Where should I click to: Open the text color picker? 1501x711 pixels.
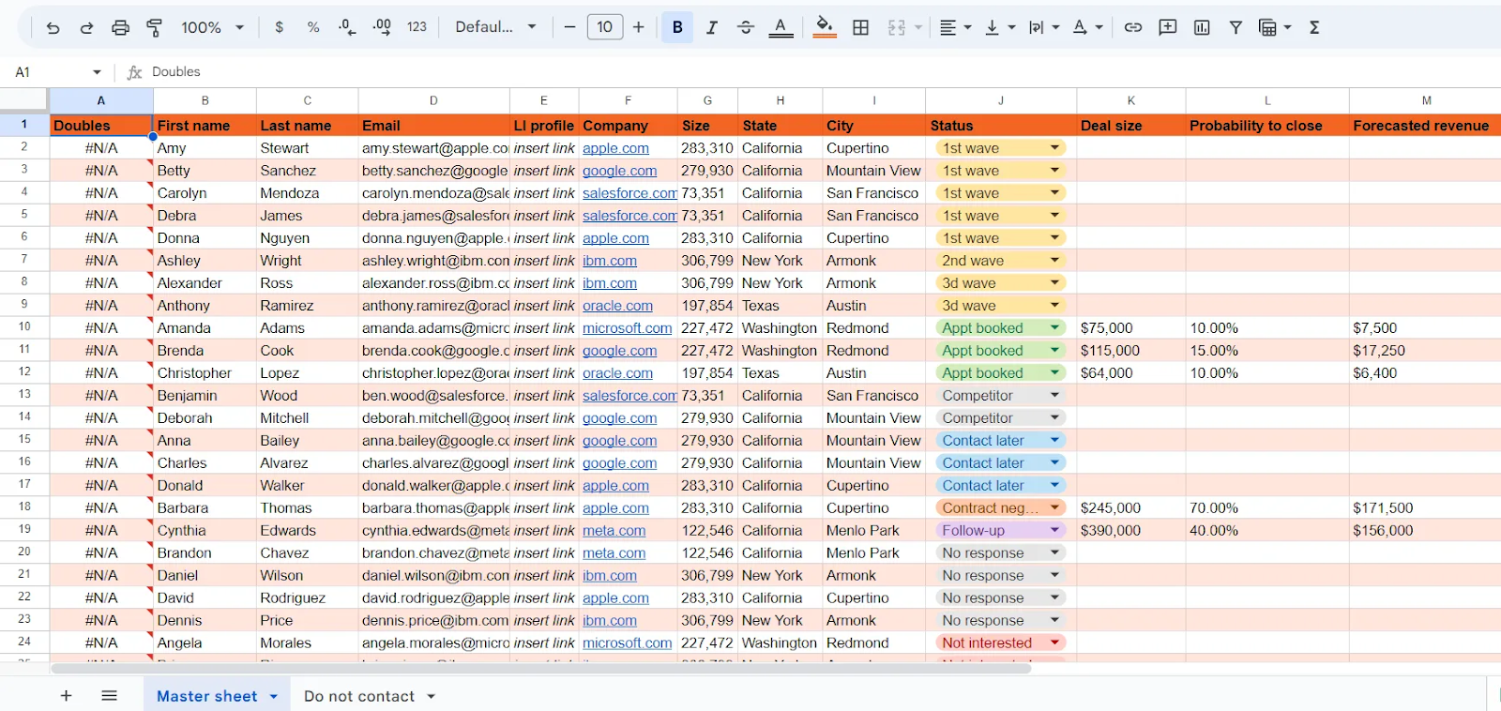(781, 27)
